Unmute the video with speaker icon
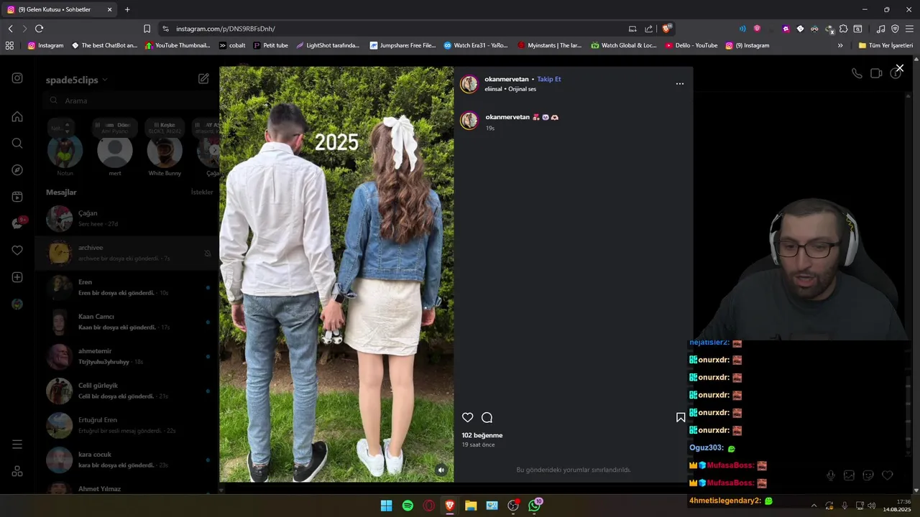 (441, 470)
